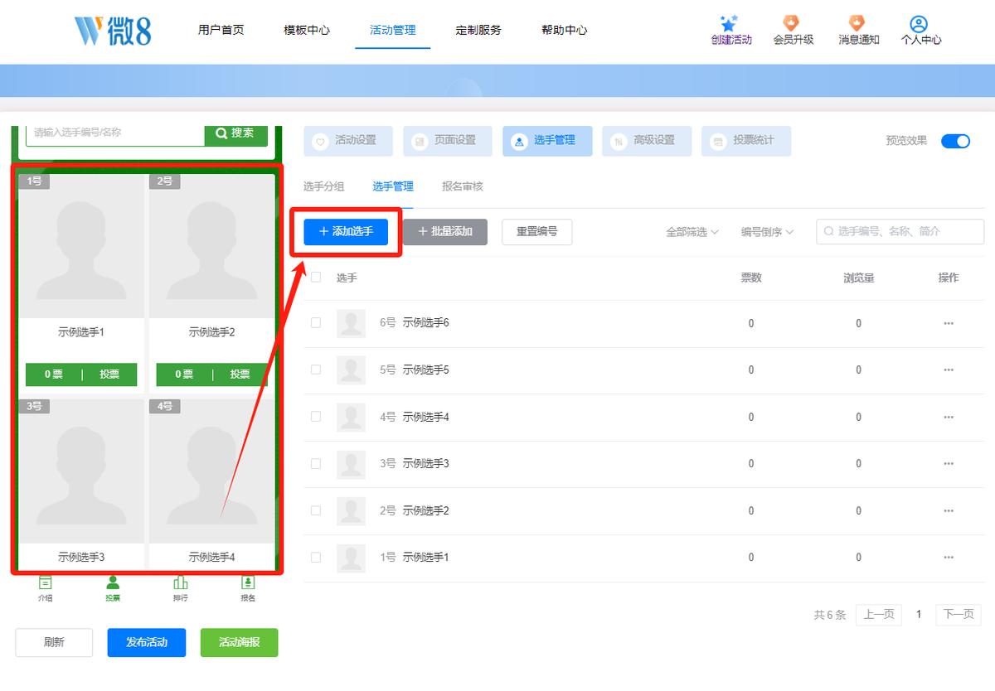Click 示例选手2 photo card in preview
Viewport: 995px width, 691px height.
[x=212, y=246]
